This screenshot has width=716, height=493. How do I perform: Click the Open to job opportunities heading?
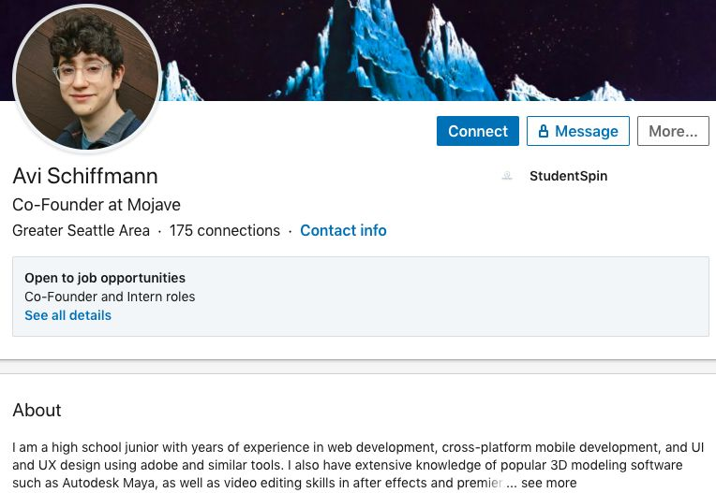[105, 278]
